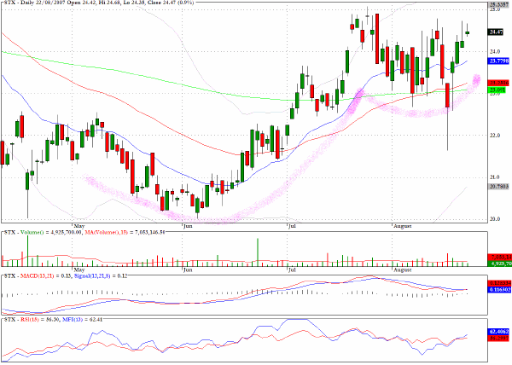Click the Jun label under the price chart

click(188, 226)
